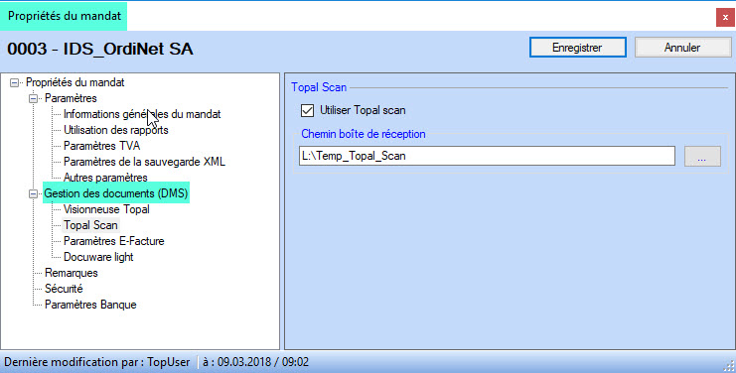Click the Topal Scan group heading

[x=319, y=87]
